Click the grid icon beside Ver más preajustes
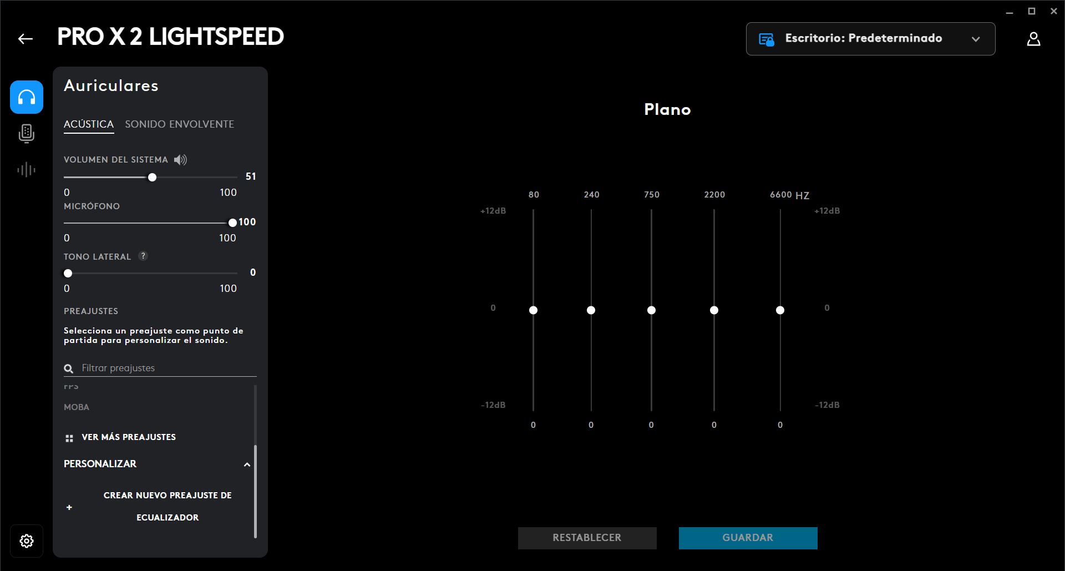Image resolution: width=1065 pixels, height=571 pixels. [69, 438]
